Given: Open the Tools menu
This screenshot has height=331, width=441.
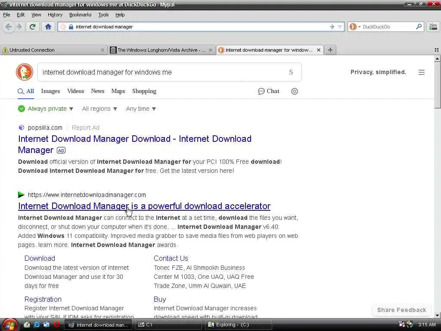Looking at the screenshot, I should pos(103,15).
